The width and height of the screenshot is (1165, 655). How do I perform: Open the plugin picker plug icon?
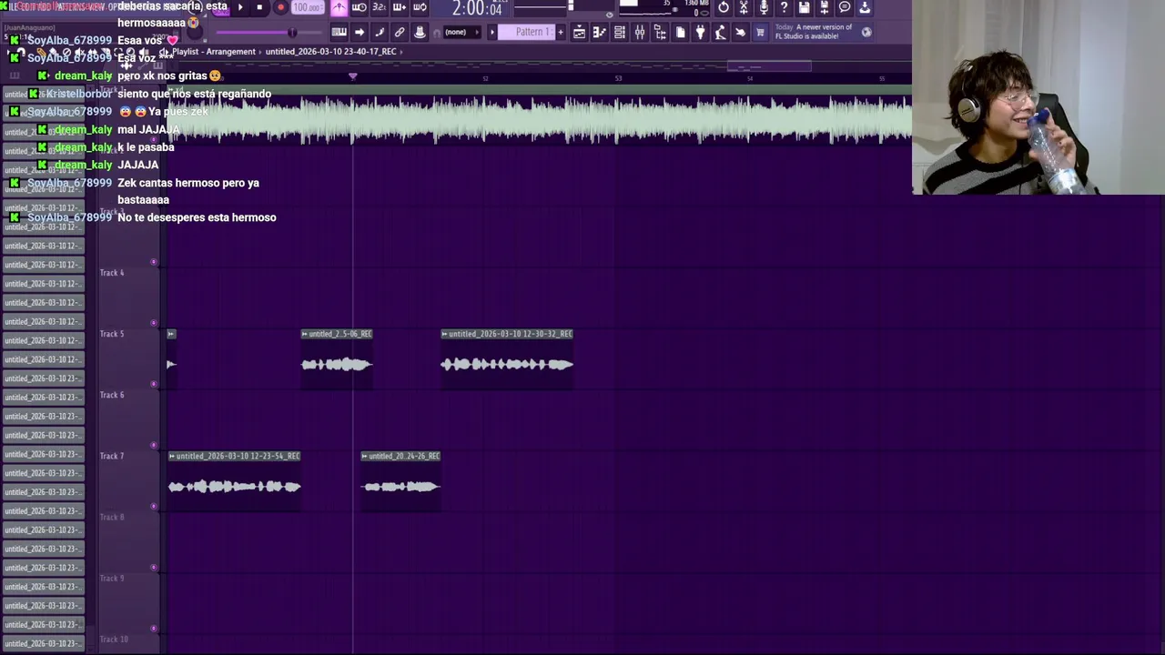[x=700, y=32]
